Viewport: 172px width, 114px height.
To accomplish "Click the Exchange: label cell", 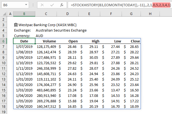I will pos(22,30).
